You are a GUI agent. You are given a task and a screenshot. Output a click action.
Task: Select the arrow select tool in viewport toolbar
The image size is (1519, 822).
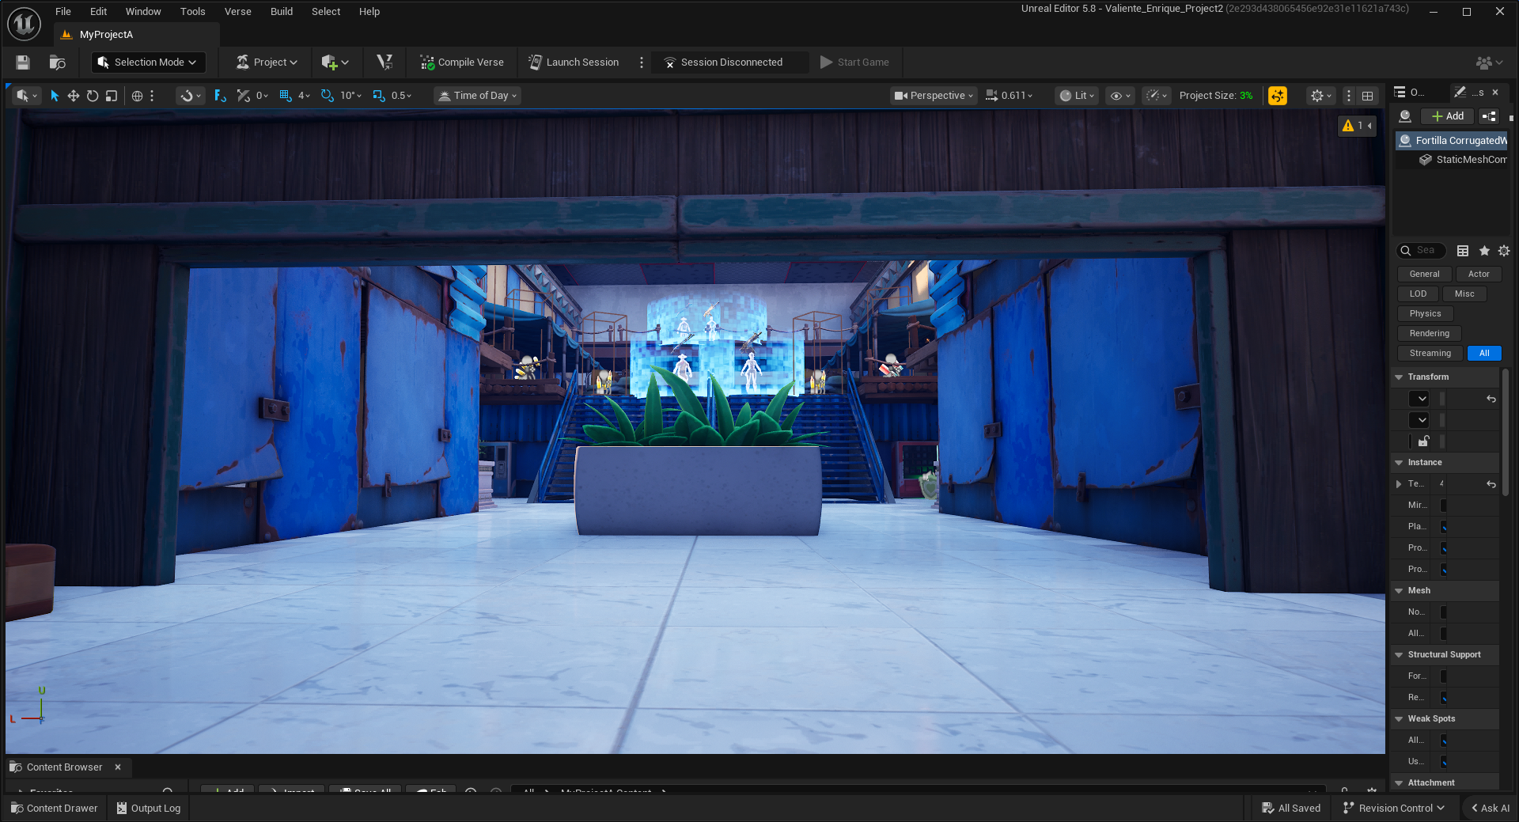tap(55, 96)
